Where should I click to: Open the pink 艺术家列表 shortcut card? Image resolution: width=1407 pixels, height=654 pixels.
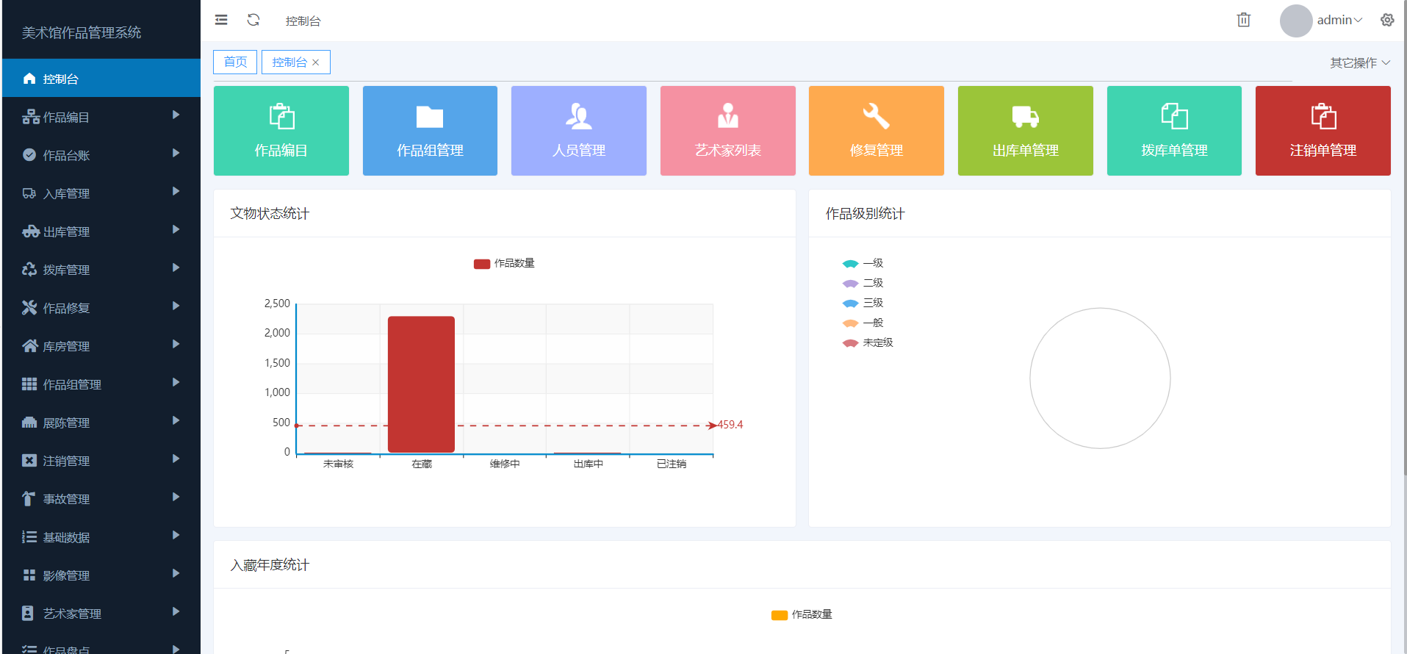point(728,131)
